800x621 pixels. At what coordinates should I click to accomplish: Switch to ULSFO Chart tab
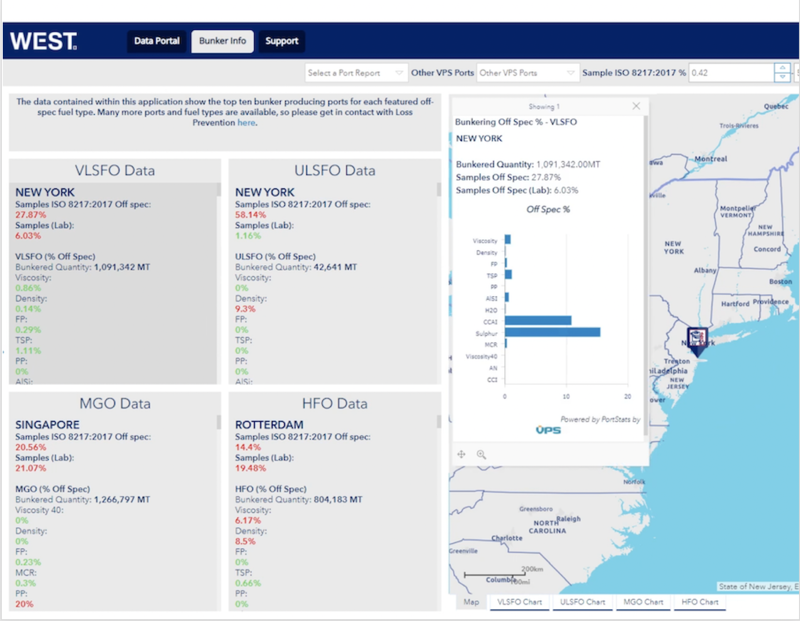click(x=583, y=602)
